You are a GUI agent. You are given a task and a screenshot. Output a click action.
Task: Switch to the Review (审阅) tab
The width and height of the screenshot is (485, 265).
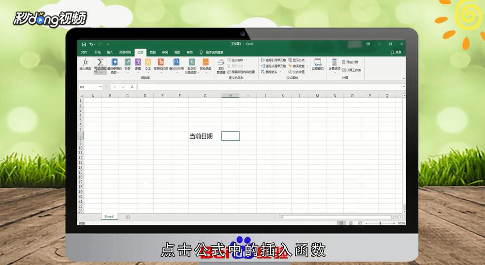pos(165,52)
